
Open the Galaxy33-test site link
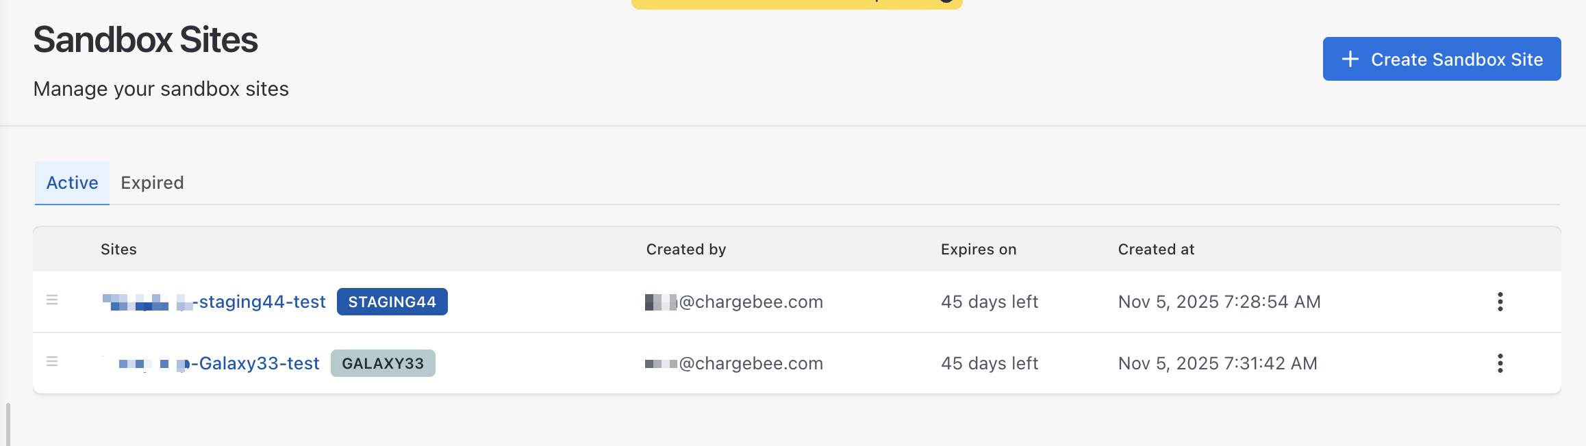coord(257,363)
